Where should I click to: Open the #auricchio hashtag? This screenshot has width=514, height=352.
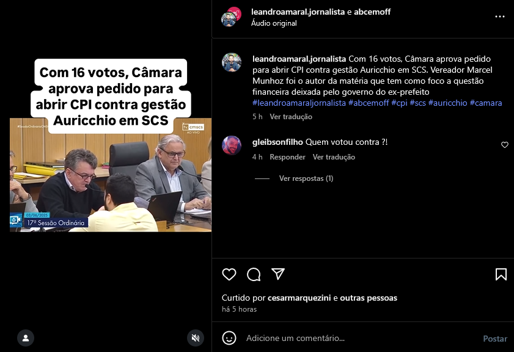[447, 103]
